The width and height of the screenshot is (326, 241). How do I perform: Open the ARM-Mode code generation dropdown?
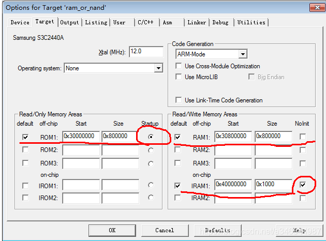pos(243,54)
